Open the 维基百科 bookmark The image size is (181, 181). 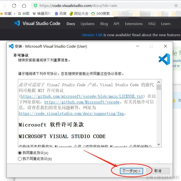pyautogui.click(x=42, y=14)
